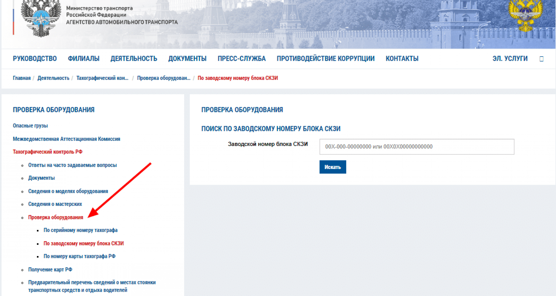Open the ФИЛИАЛЫ menu item
The height and width of the screenshot is (296, 556).
(84, 59)
